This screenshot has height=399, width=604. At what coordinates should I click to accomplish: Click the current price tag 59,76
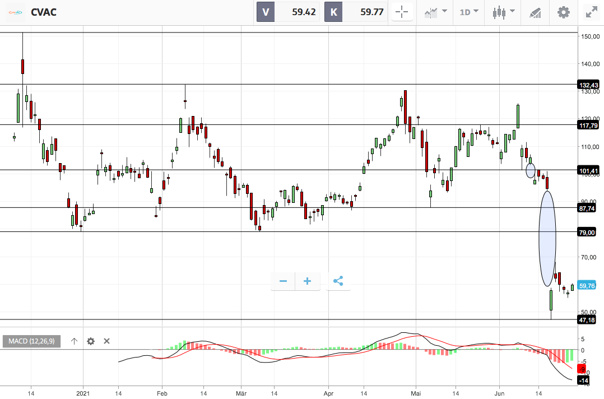[587, 286]
